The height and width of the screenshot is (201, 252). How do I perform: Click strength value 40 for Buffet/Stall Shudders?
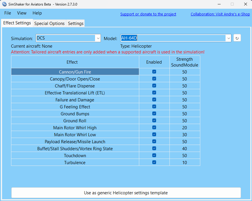(x=185, y=149)
